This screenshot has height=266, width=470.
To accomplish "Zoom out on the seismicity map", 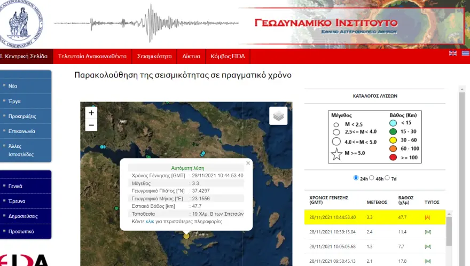I will click(x=91, y=126).
